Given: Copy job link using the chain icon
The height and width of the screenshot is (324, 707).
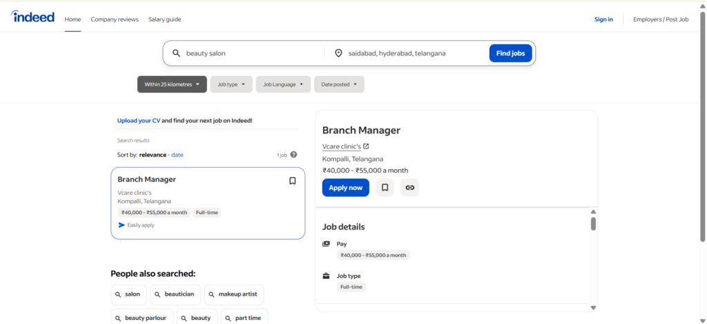Looking at the screenshot, I should 409,187.
